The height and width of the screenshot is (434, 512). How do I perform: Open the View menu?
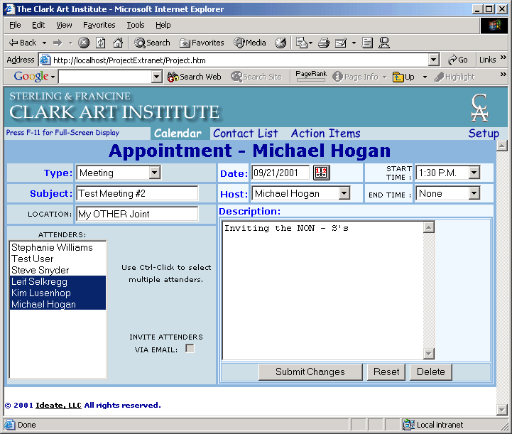click(64, 25)
